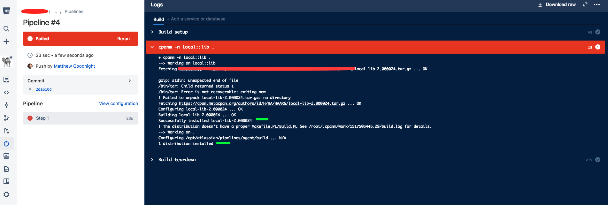Click the Step 1 failed icon
This screenshot has width=608, height=205.
pyautogui.click(x=30, y=118)
